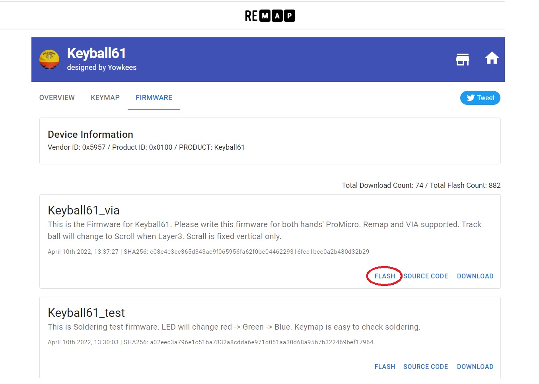Click the Keyball61_test SHA256 hash line
Screen dimensions: 539x384
[210, 342]
